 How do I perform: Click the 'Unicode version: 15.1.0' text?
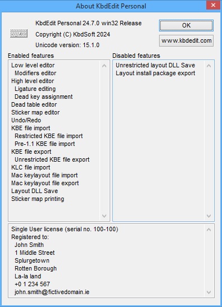(x=67, y=45)
